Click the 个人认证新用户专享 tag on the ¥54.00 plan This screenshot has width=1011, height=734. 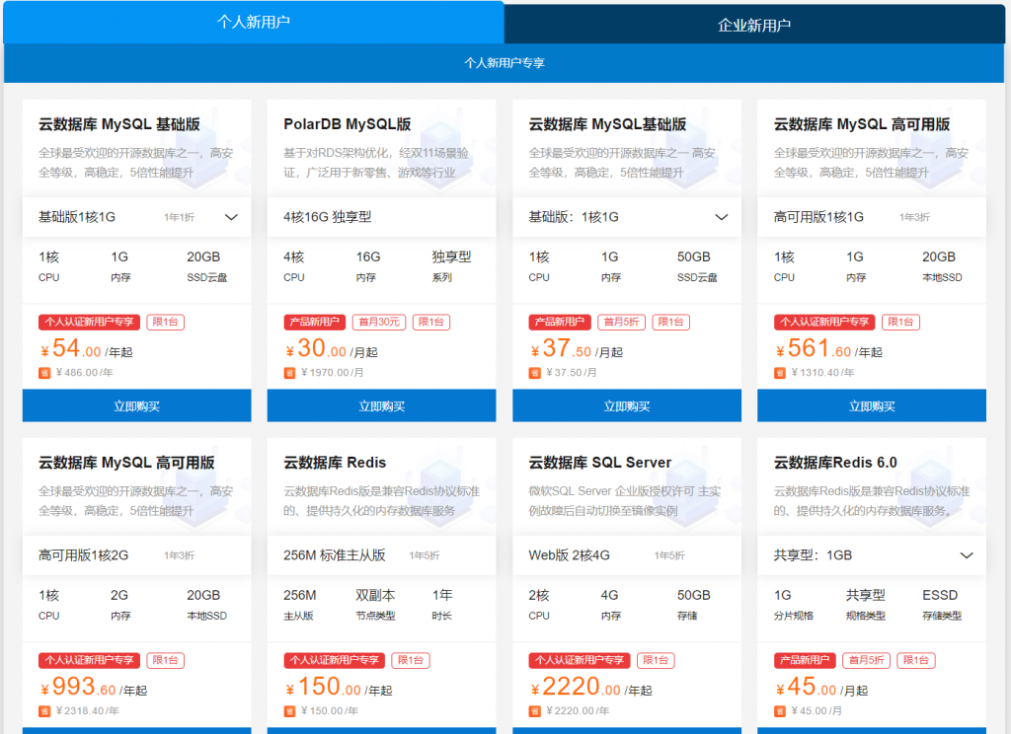[90, 322]
